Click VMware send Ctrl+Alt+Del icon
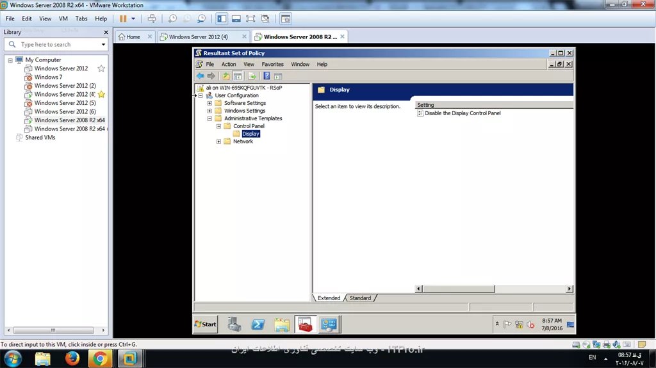 152,19
